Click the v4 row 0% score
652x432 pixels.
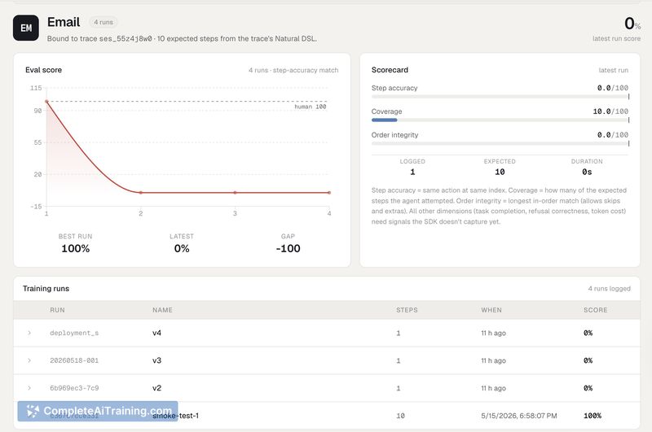pyautogui.click(x=588, y=333)
